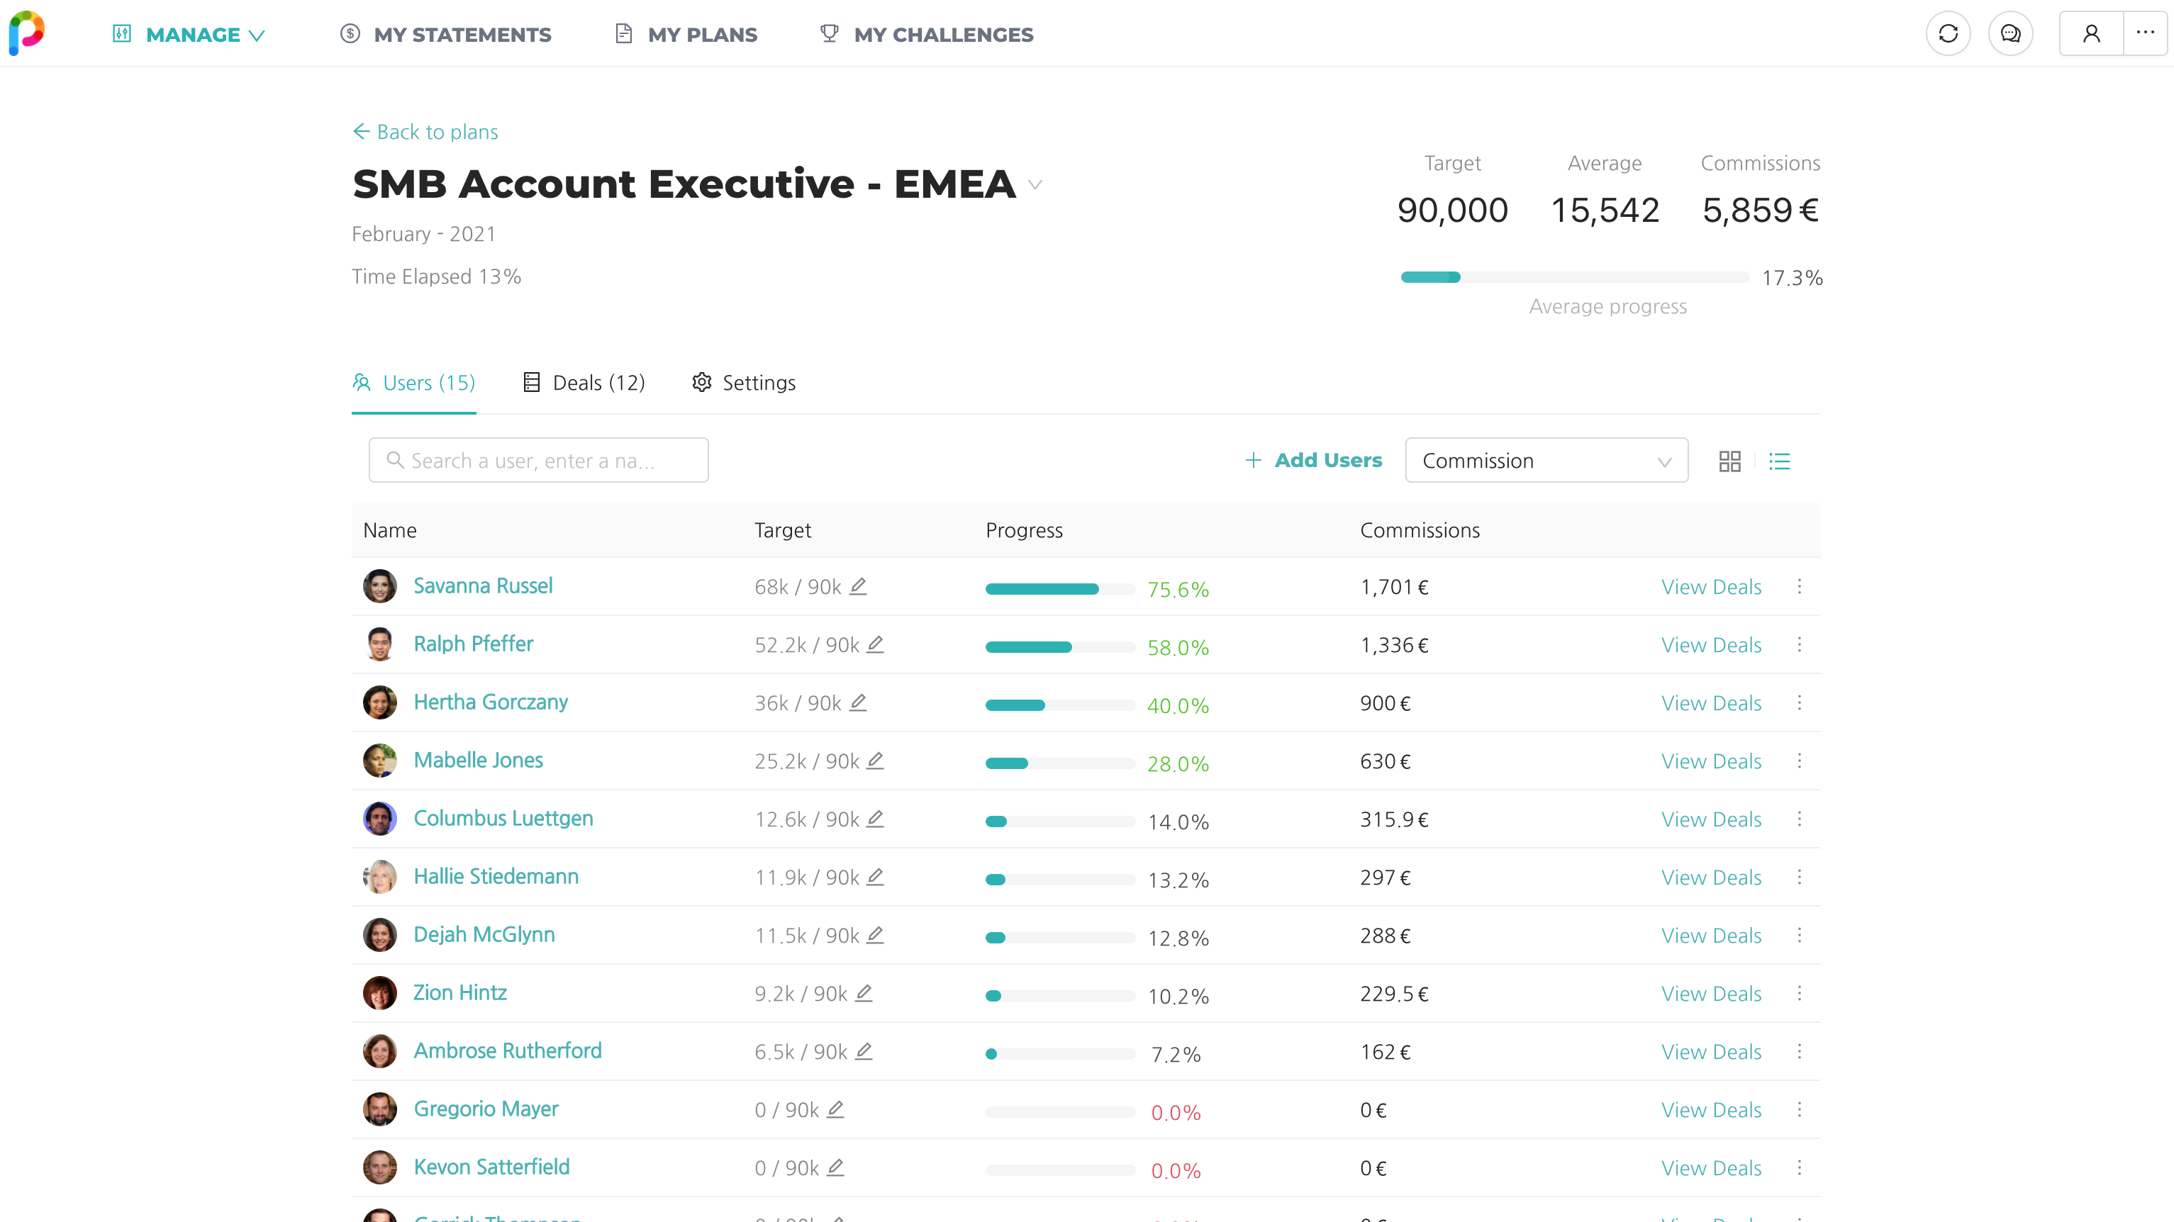Click Ralph Pfeffer's 58.0% progress bar

pyautogui.click(x=1060, y=648)
